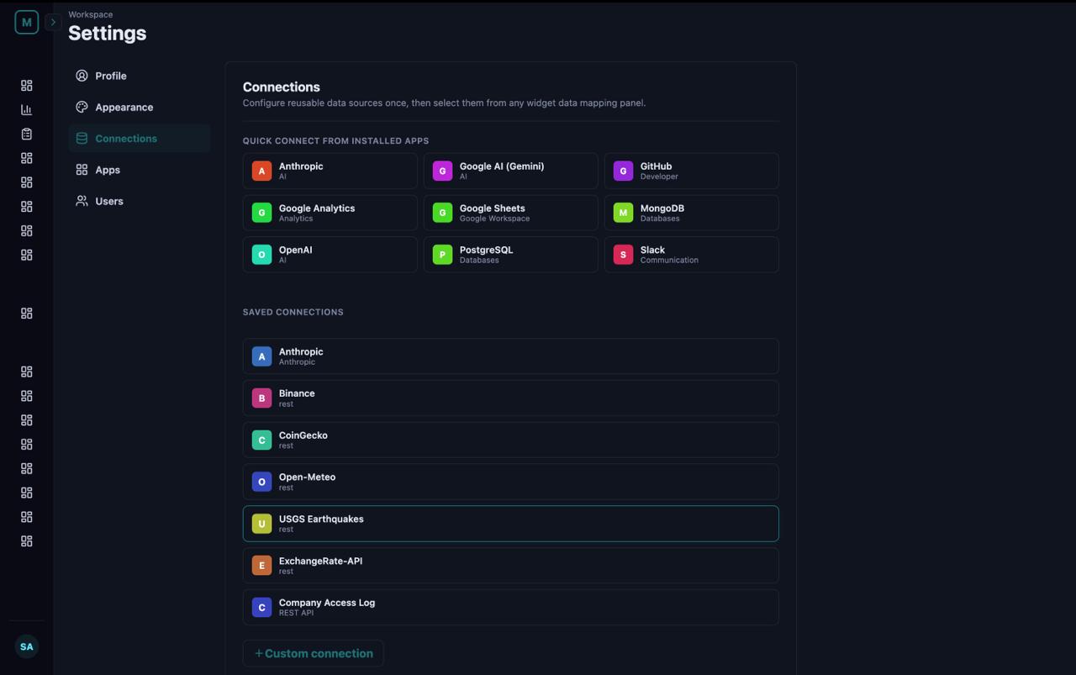The image size is (1076, 675).
Task: Open the saved Anthropic connection
Action: [x=510, y=356]
